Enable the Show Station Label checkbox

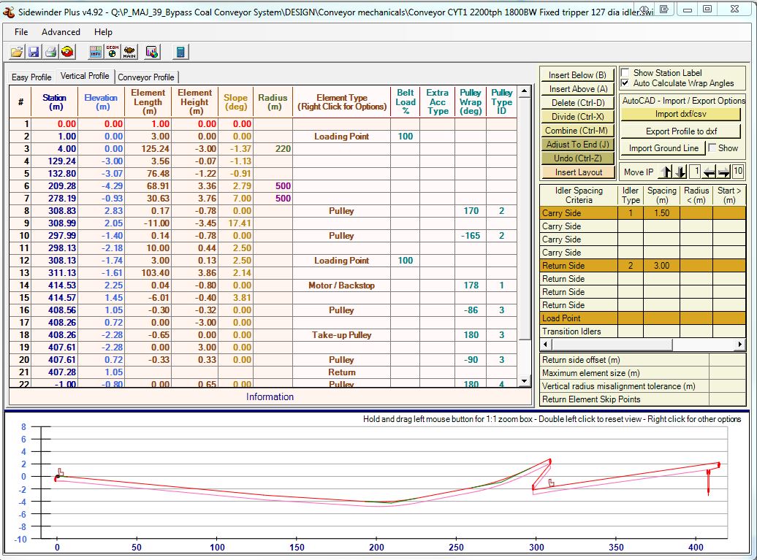tap(625, 73)
